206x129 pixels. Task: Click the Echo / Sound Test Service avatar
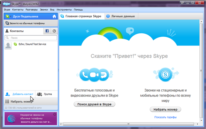[x=8, y=45]
